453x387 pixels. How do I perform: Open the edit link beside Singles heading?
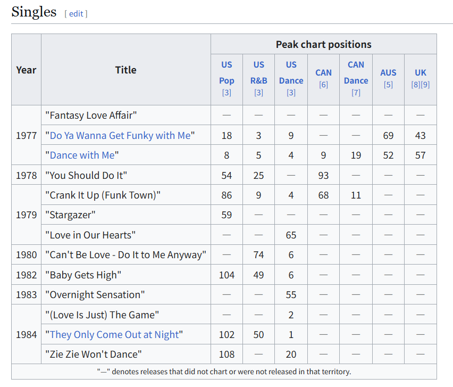(76, 14)
